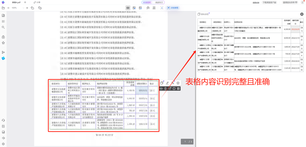Open the document page icon in left sidebar
This screenshot has height=147, width=306.
(3, 16)
